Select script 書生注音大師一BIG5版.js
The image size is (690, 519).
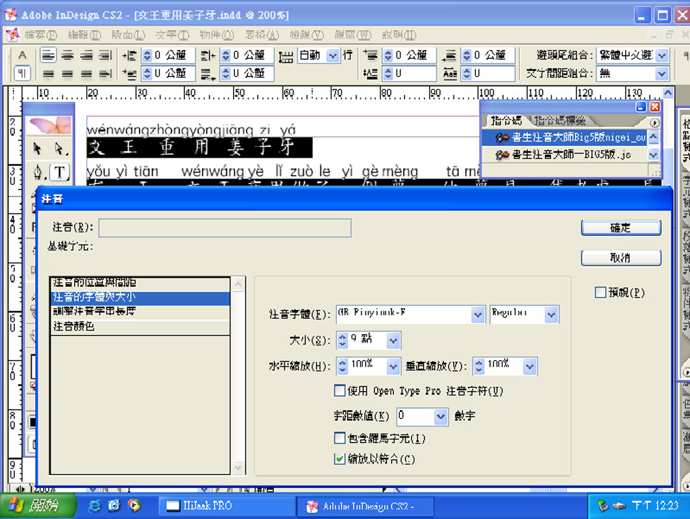(x=565, y=155)
